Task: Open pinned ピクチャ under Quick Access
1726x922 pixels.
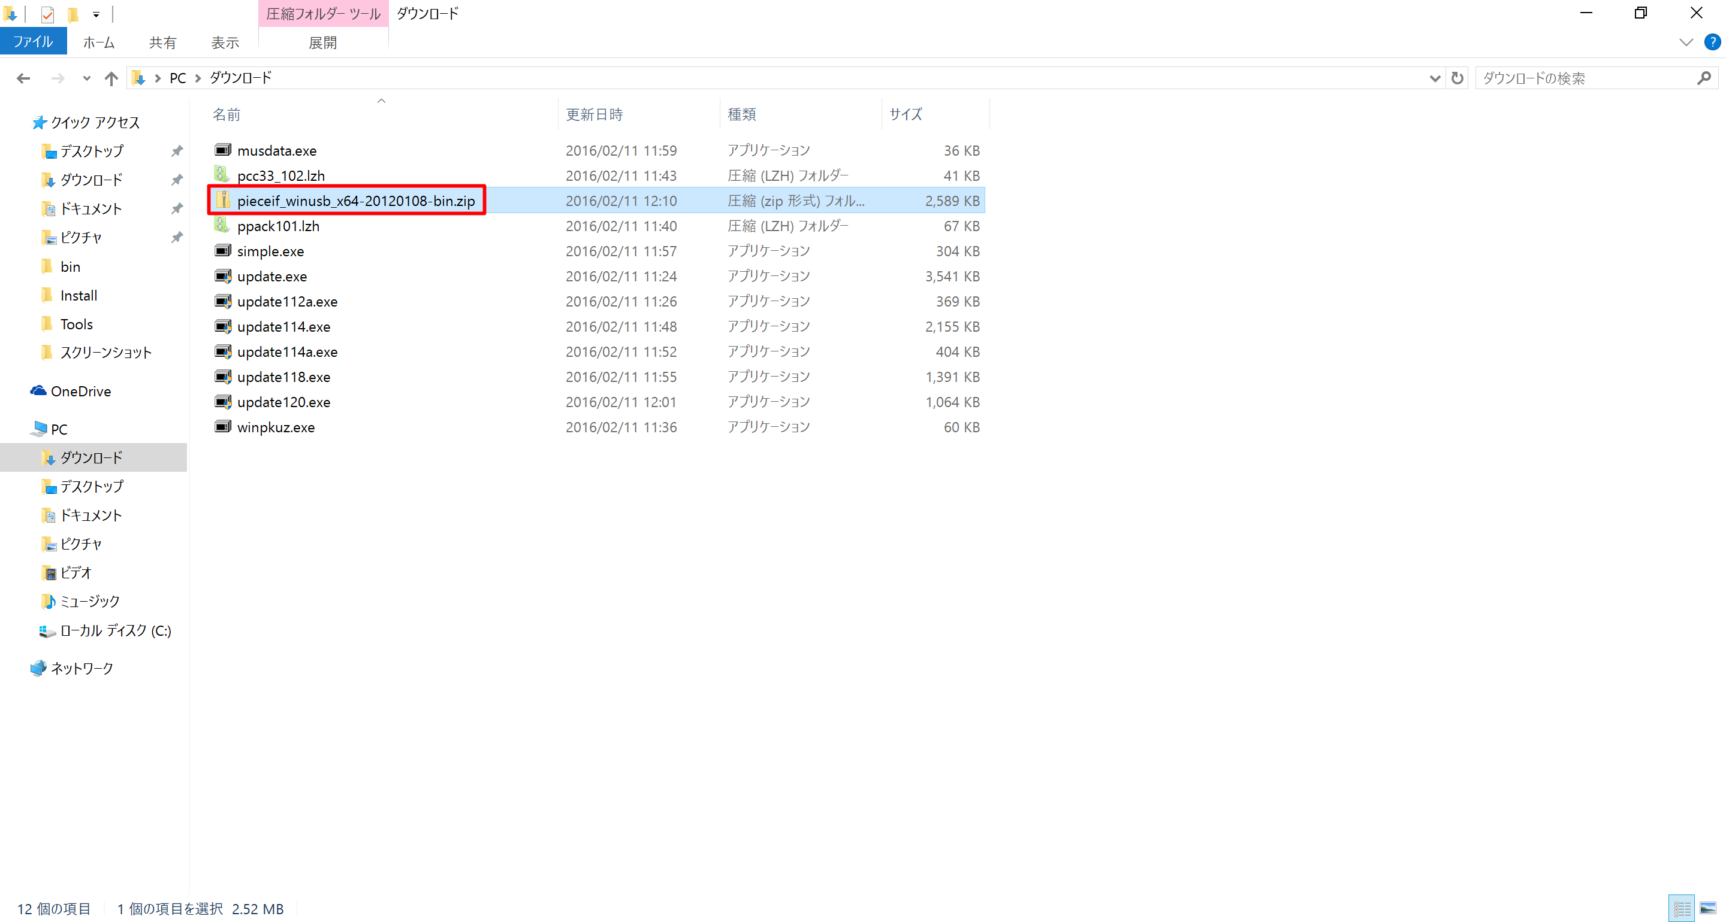Action: point(80,238)
